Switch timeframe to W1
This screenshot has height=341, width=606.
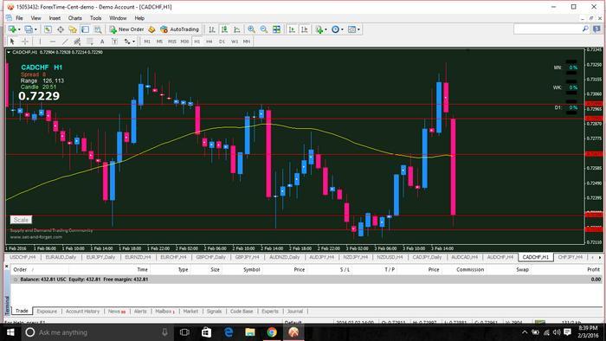pos(235,42)
